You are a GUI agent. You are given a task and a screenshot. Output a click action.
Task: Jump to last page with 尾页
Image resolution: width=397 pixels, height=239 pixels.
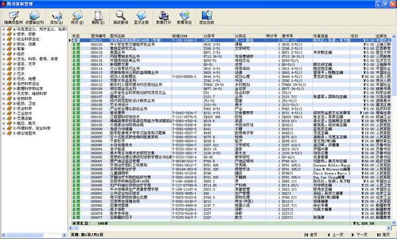(x=383, y=234)
